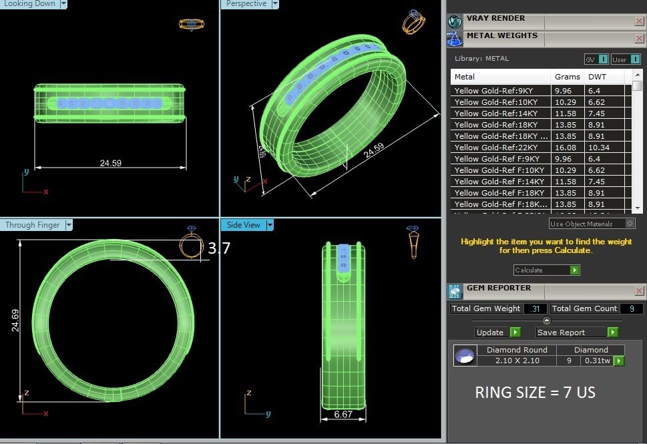Click the round diamond gem thumbnail

[x=465, y=355]
